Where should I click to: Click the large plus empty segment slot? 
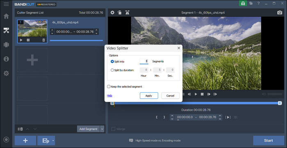(x=32, y=60)
